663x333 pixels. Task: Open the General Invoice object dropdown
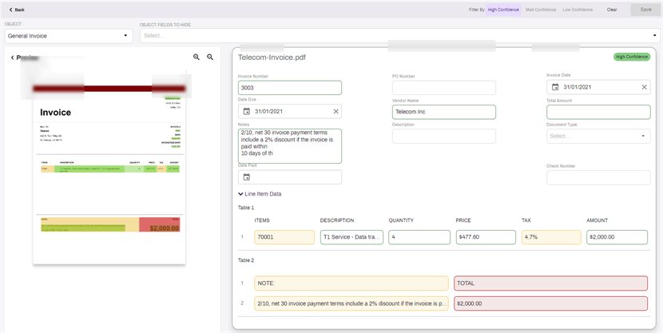click(x=69, y=36)
